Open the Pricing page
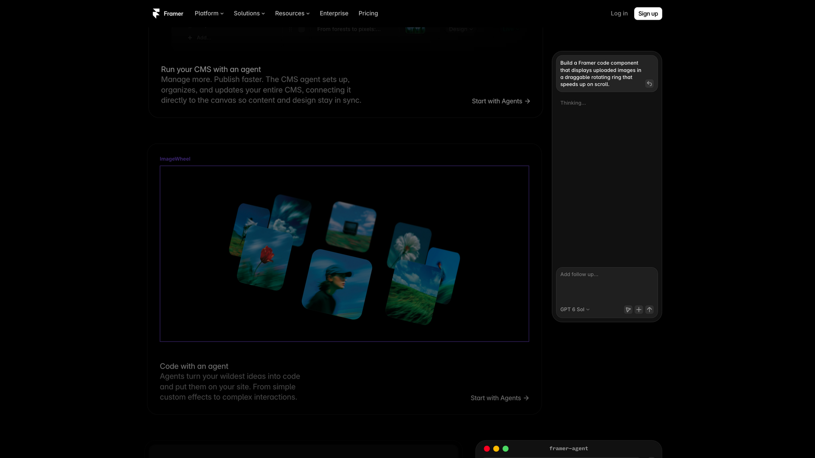 coord(368,14)
